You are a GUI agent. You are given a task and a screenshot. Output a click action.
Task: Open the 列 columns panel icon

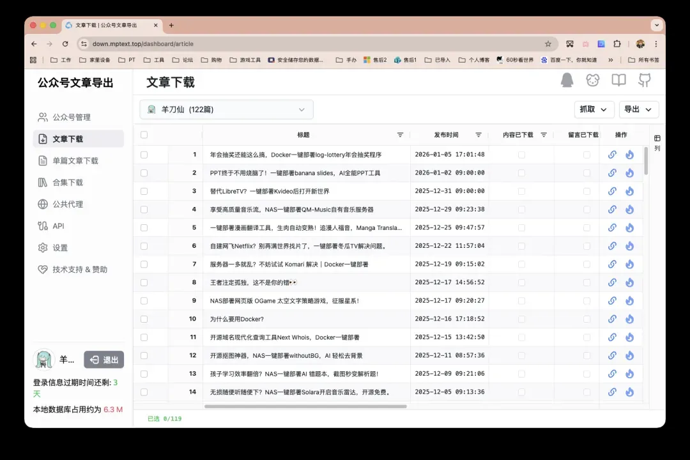(x=657, y=139)
